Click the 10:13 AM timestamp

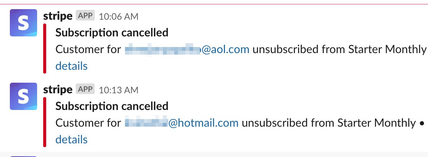(119, 90)
